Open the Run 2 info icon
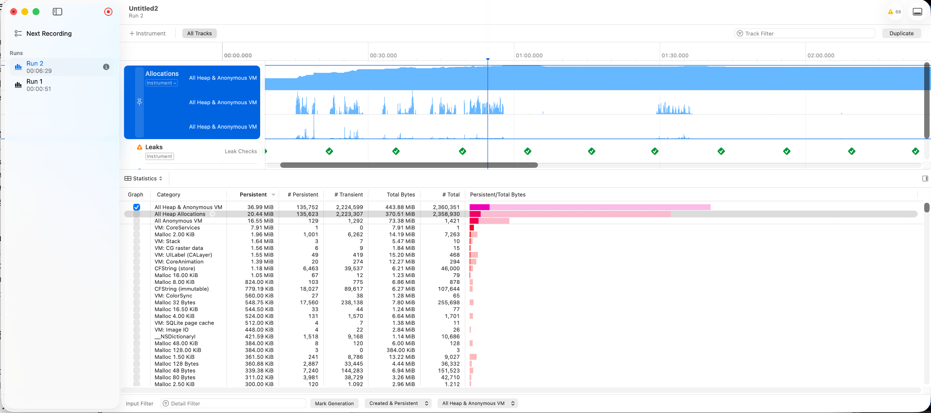Image resolution: width=931 pixels, height=413 pixels. tap(106, 67)
